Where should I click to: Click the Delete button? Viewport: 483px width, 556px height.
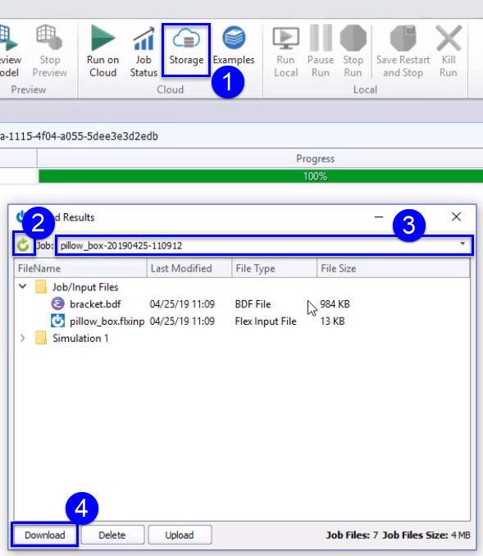point(112,535)
